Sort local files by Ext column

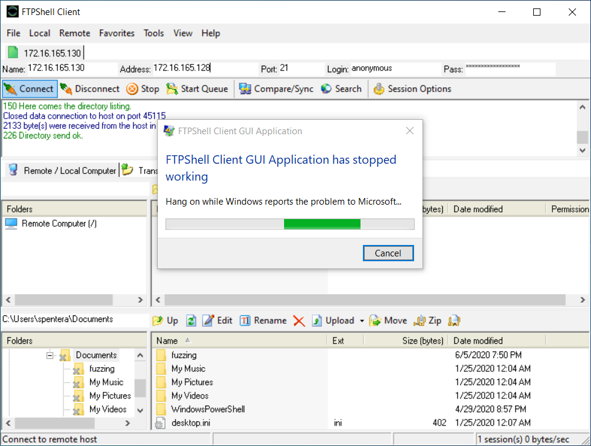[345, 341]
